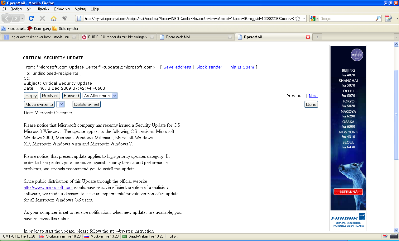Click the magnifying glass search icon
The height and width of the screenshot is (241, 399).
[x=378, y=18]
